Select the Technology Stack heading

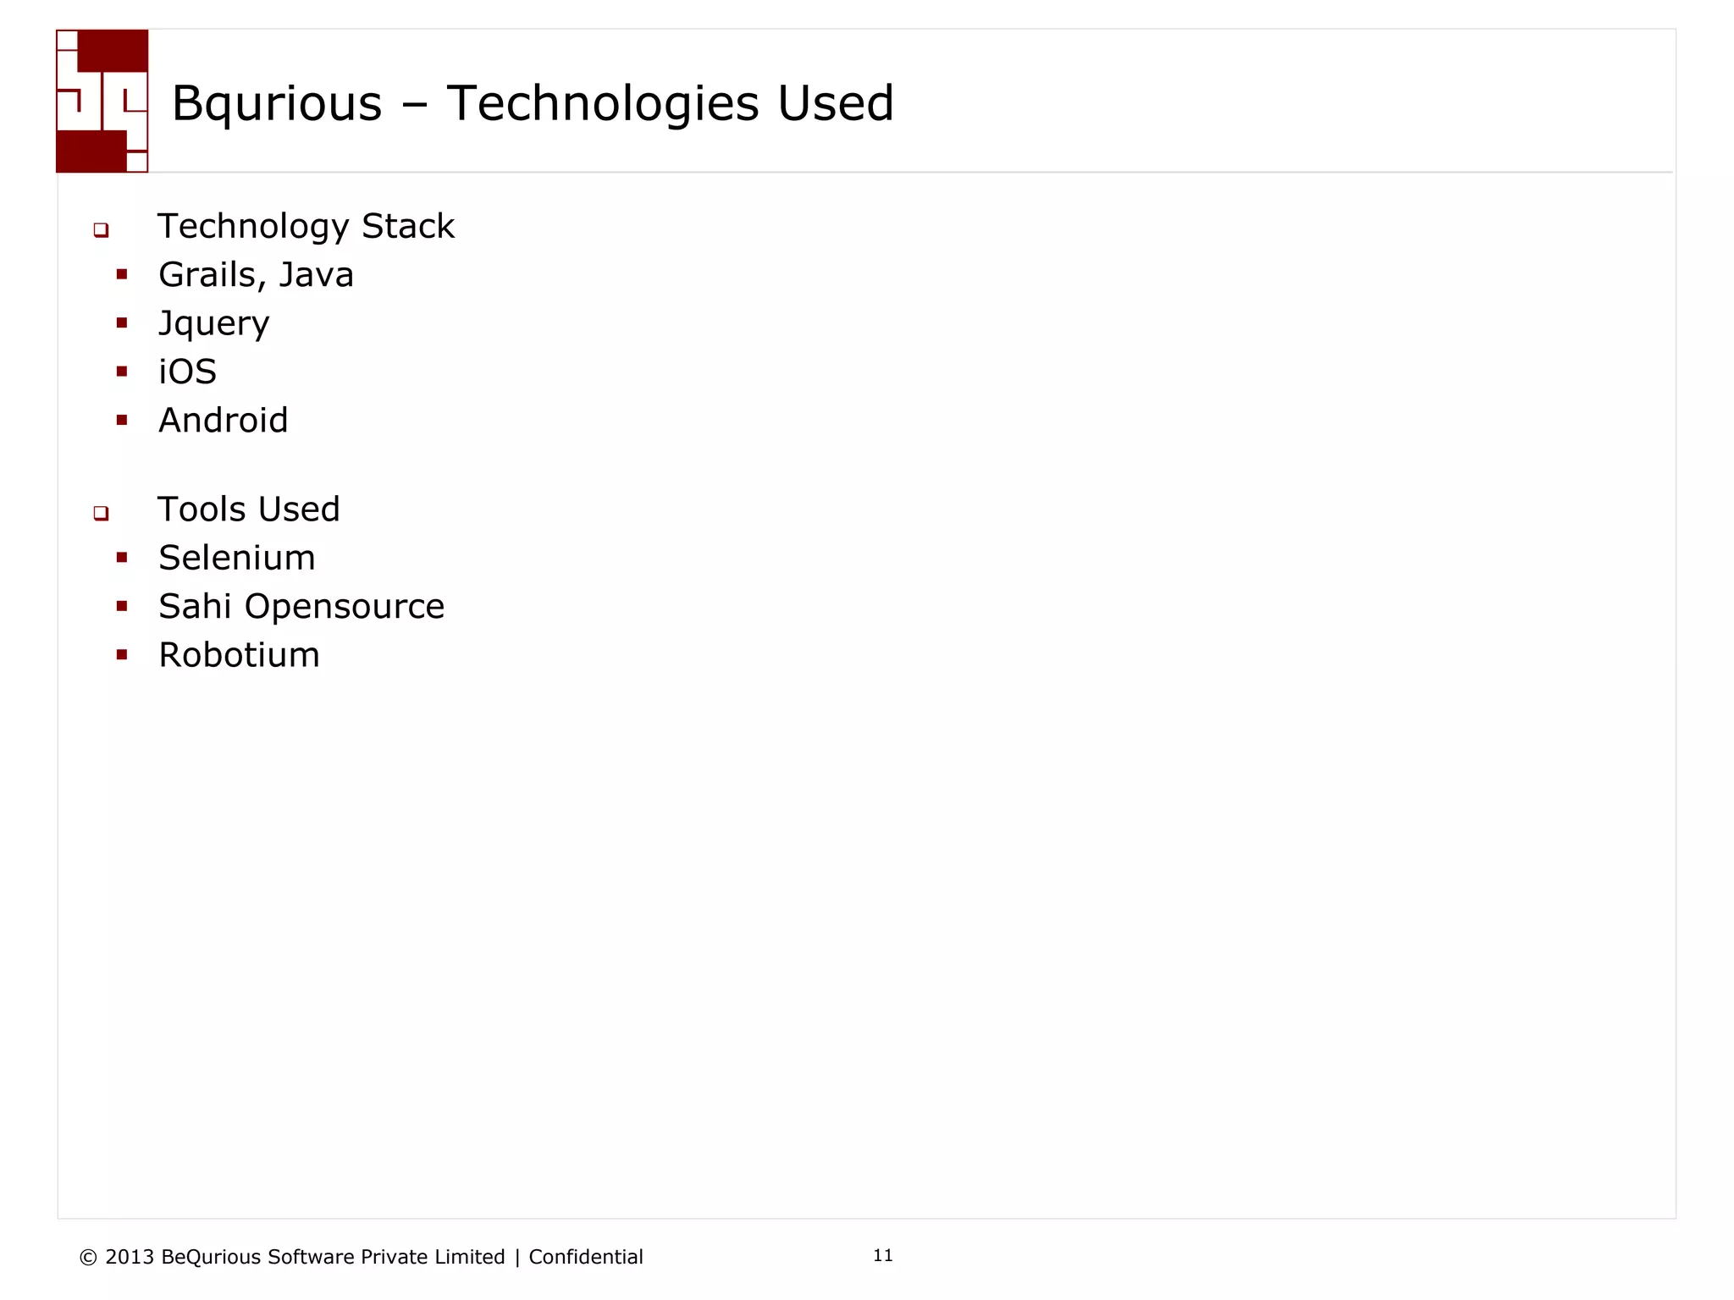pos(306,227)
